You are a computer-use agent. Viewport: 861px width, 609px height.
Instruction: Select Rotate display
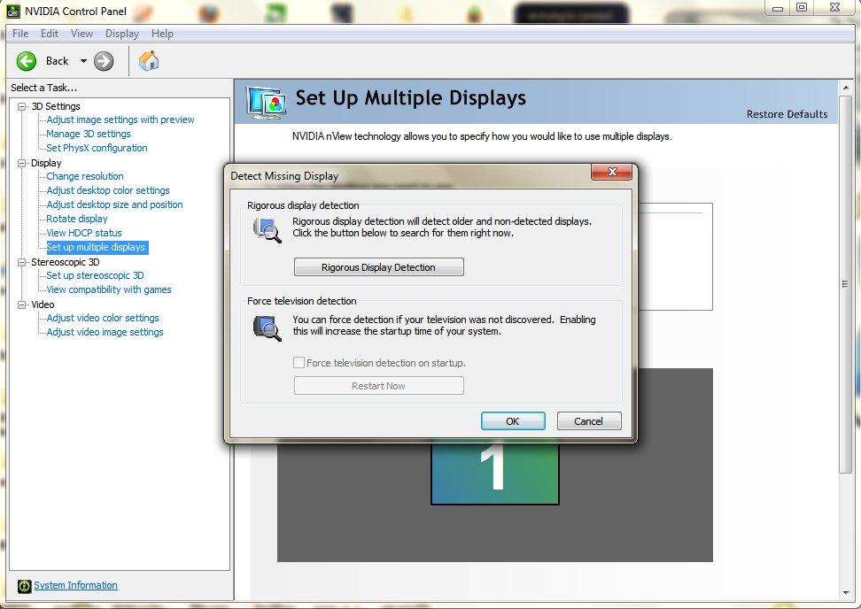pos(77,219)
